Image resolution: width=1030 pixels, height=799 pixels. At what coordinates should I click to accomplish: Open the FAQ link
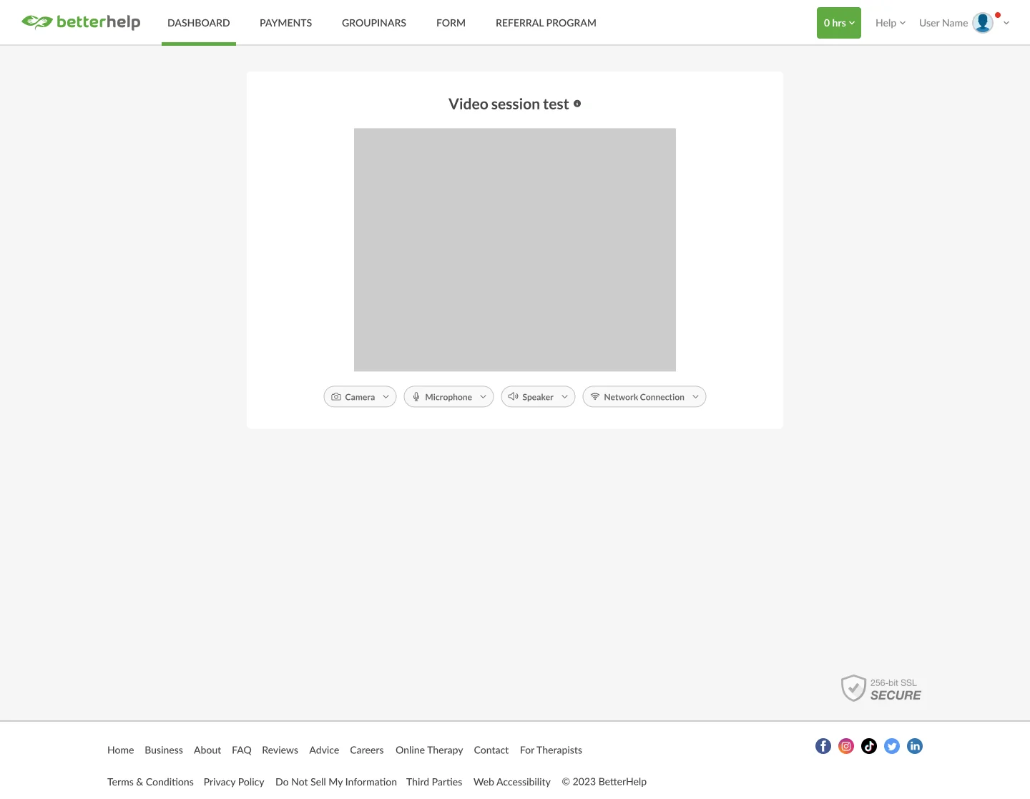tap(242, 750)
